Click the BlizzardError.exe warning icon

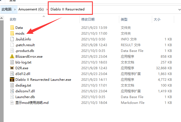(x=12, y=57)
